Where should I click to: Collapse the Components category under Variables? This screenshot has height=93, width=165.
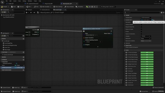pyautogui.click(x=1, y=62)
